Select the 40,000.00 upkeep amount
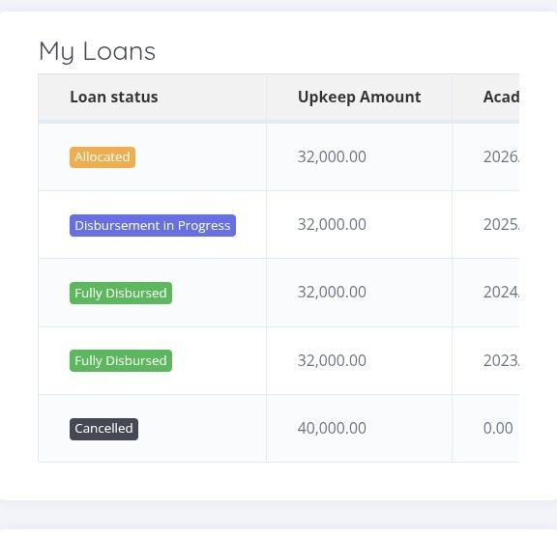The height and width of the screenshot is (536, 557). point(332,428)
